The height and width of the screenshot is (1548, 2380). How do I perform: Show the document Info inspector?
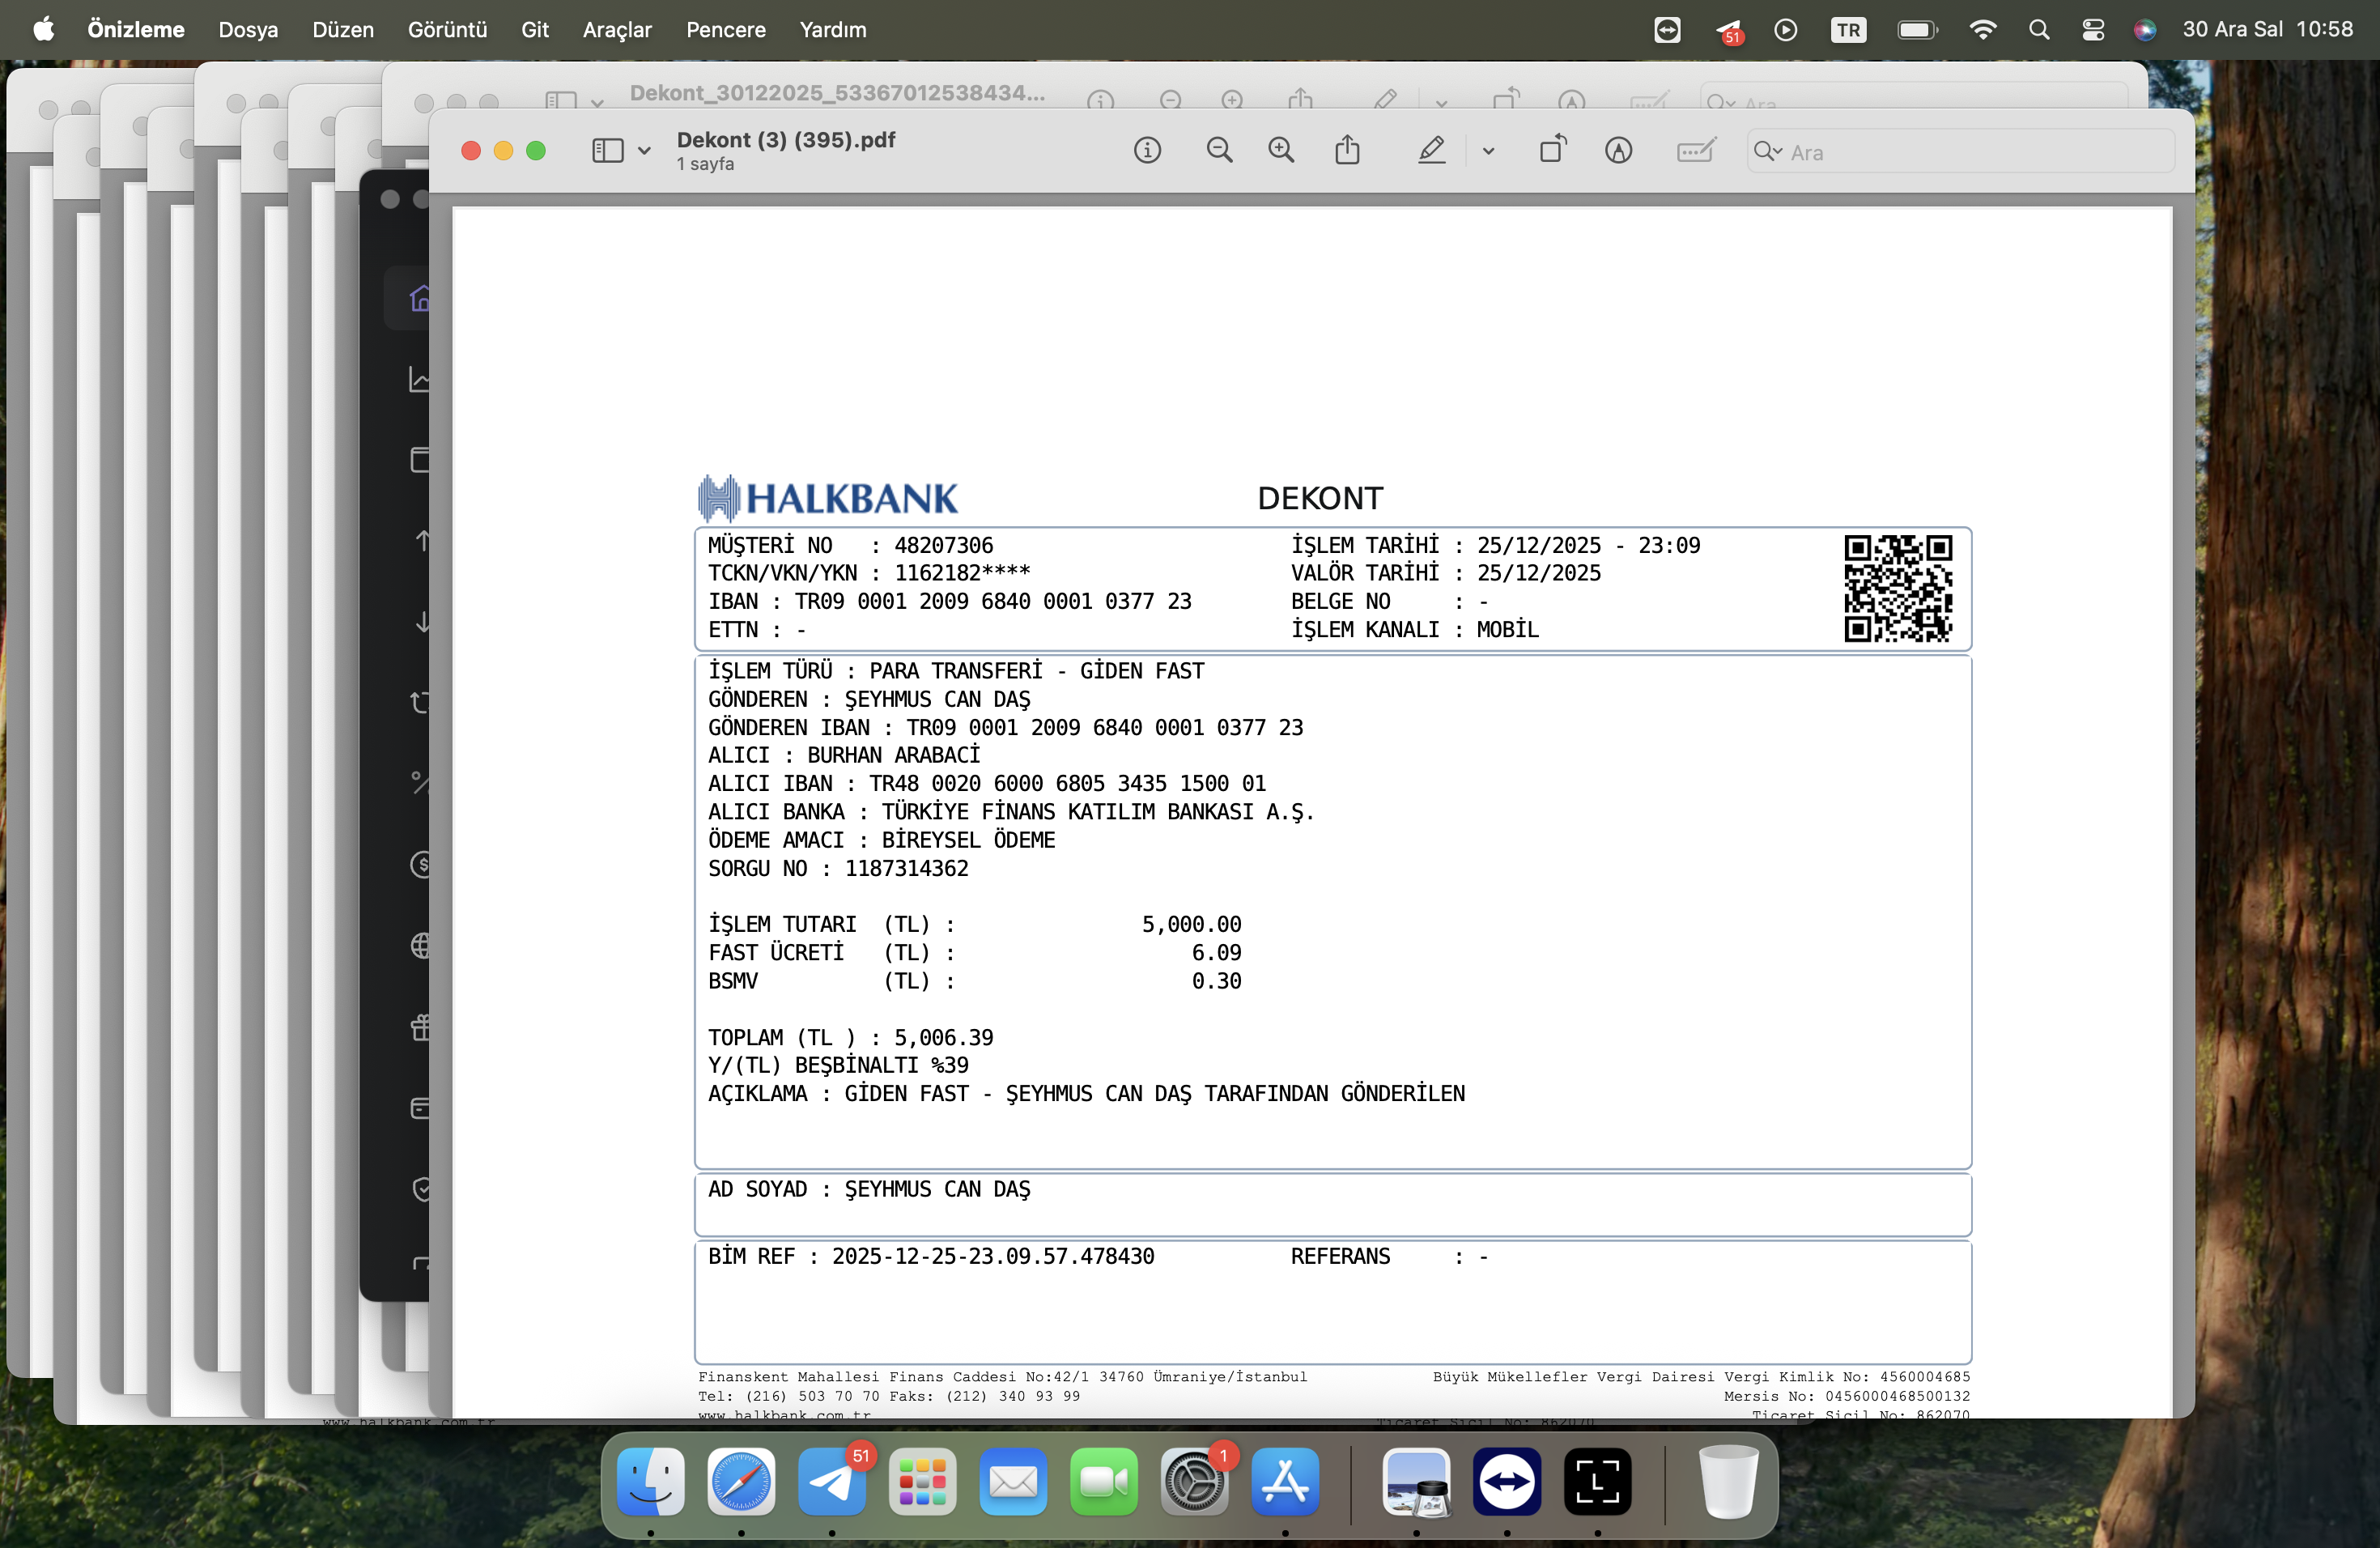(x=1147, y=151)
